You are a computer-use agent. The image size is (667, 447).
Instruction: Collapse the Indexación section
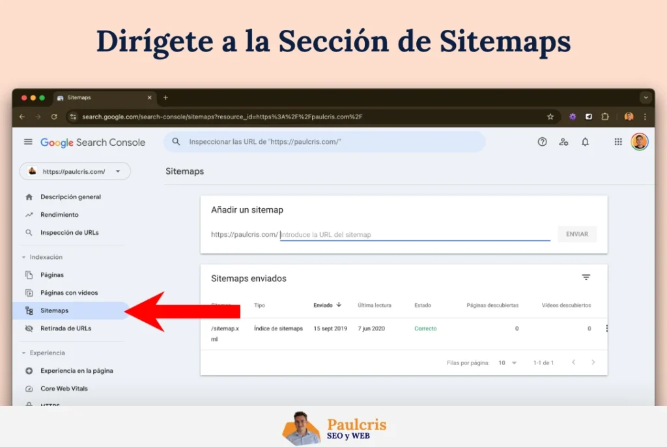coord(24,257)
